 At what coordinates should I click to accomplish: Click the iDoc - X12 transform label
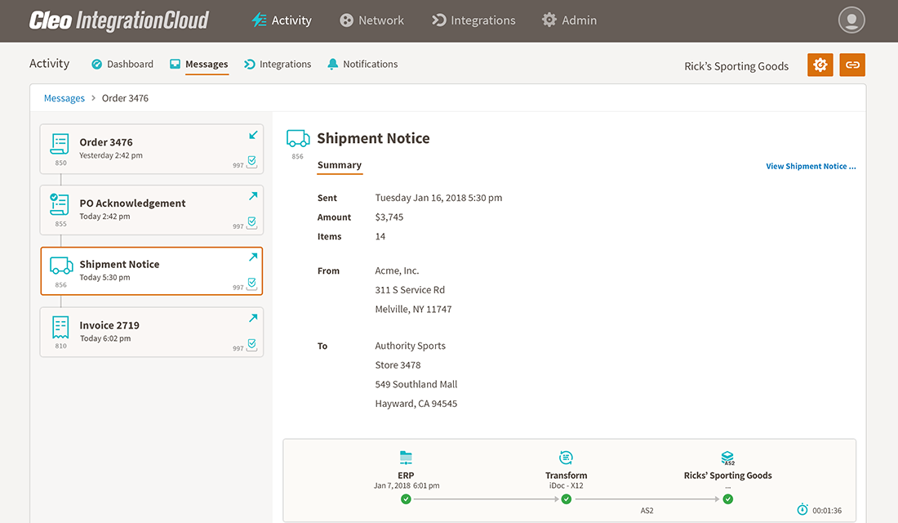click(567, 485)
